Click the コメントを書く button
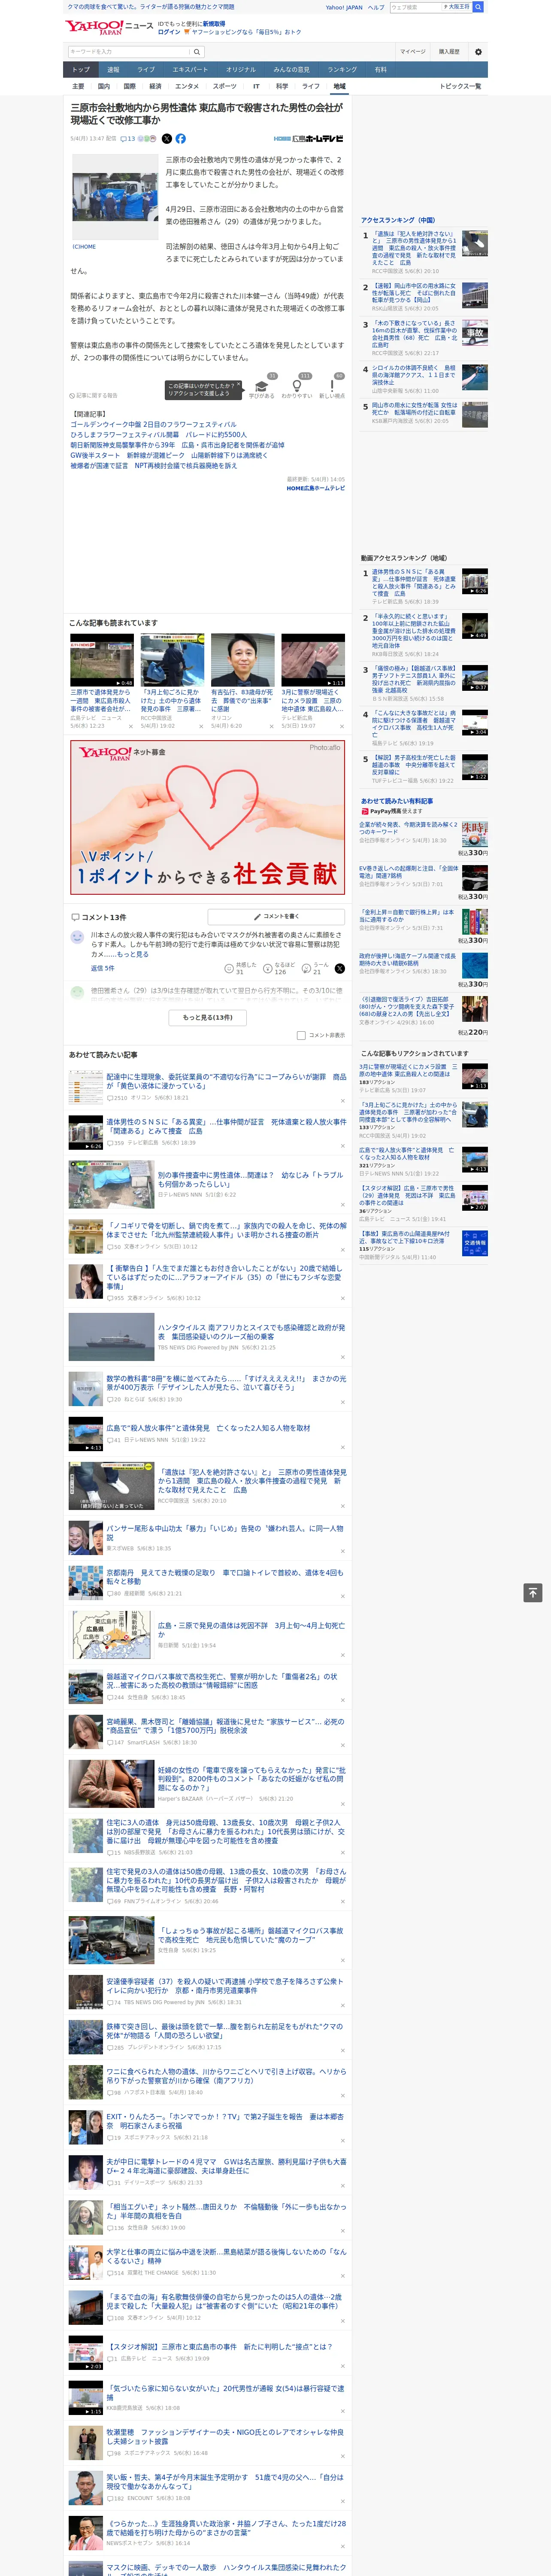This screenshot has height=2576, width=551. (276, 916)
